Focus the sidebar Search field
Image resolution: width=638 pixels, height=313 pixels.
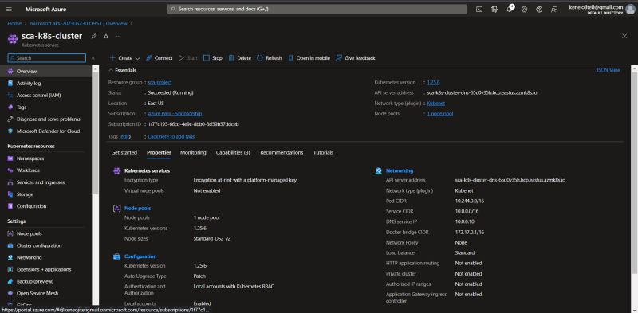pos(47,58)
